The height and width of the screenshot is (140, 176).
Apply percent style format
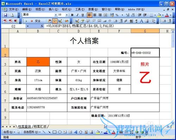117,15
